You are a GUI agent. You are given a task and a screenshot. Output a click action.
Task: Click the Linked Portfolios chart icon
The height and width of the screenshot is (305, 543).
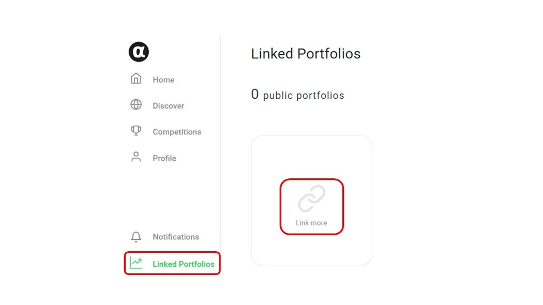(136, 263)
